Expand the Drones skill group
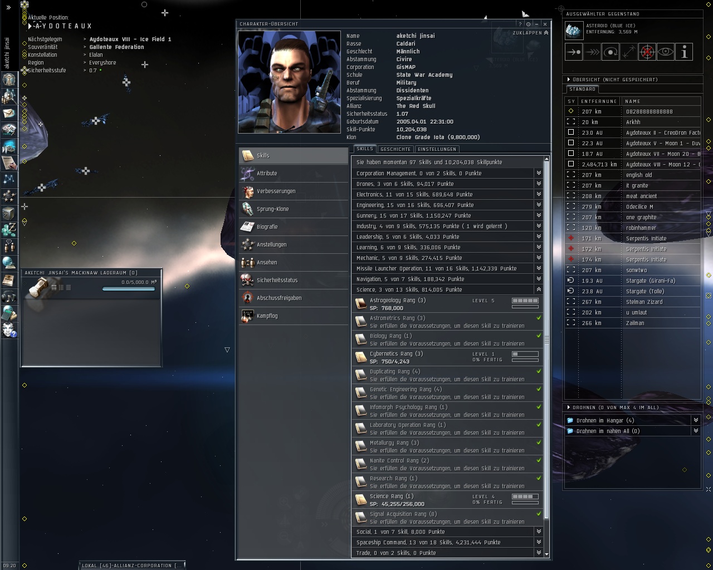 click(x=539, y=184)
